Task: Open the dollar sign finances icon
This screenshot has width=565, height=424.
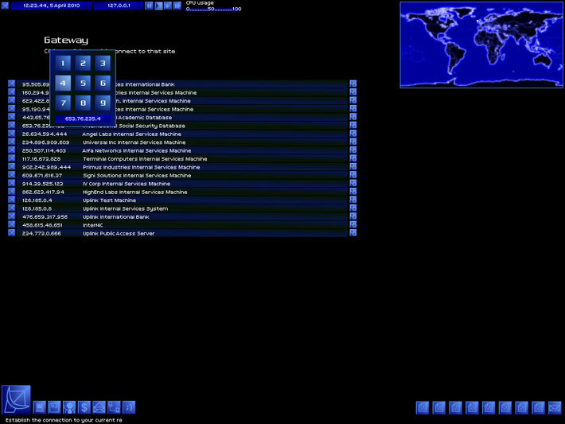Action: 84,407
